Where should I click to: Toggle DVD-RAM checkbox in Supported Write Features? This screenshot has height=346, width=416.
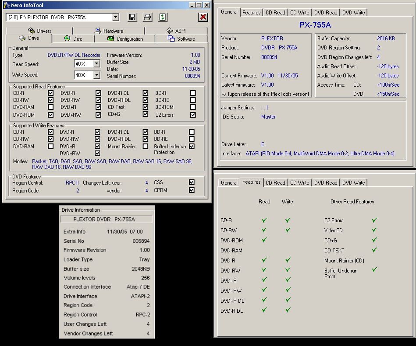tap(51, 147)
